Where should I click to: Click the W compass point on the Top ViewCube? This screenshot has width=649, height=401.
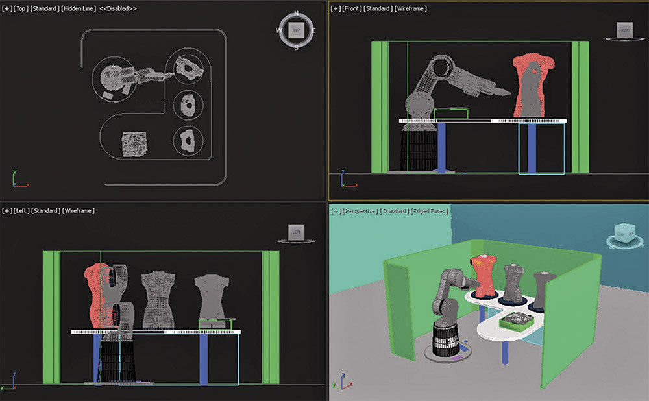coord(280,30)
